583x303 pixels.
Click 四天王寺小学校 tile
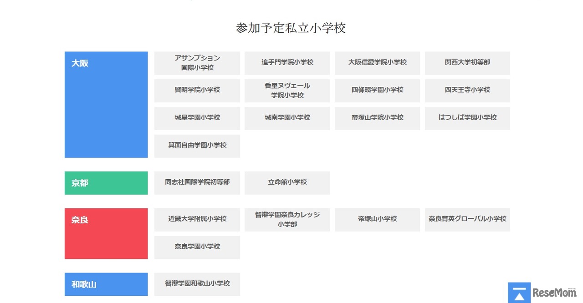click(x=467, y=91)
